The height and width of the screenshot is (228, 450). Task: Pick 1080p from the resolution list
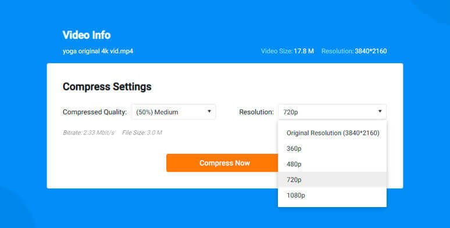click(332, 196)
